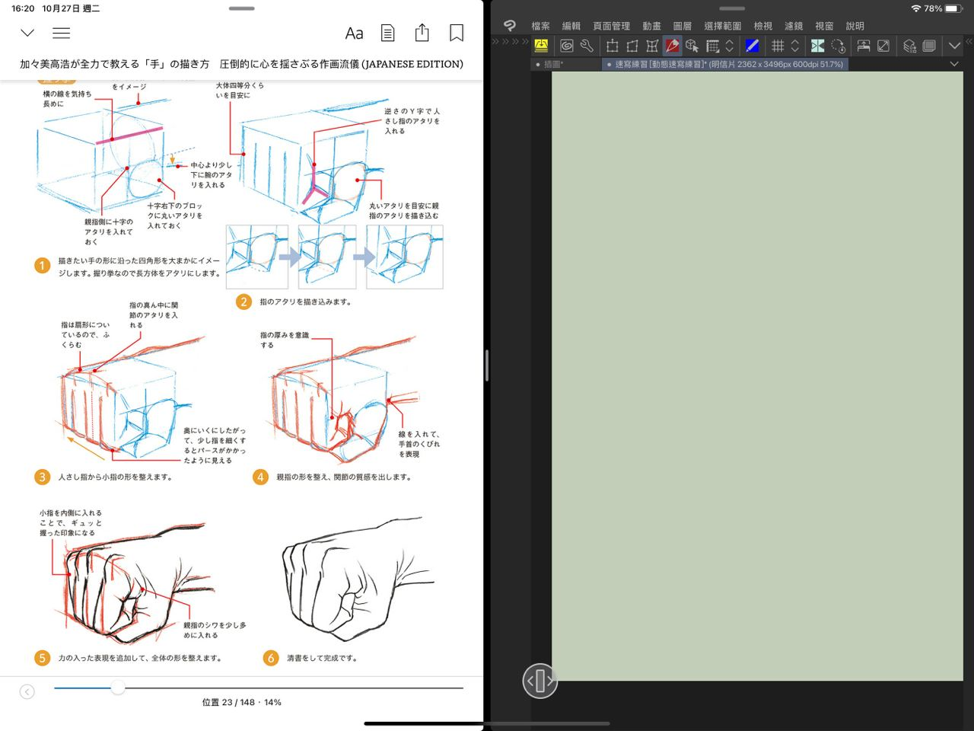Click the green drawing canvas

pos(757,376)
